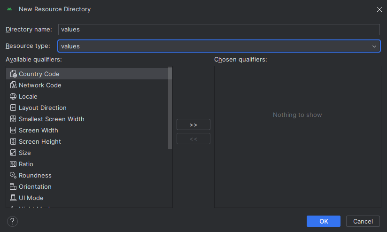387x232 pixels.
Task: Click the Layout Direction icon
Action: tap(13, 108)
